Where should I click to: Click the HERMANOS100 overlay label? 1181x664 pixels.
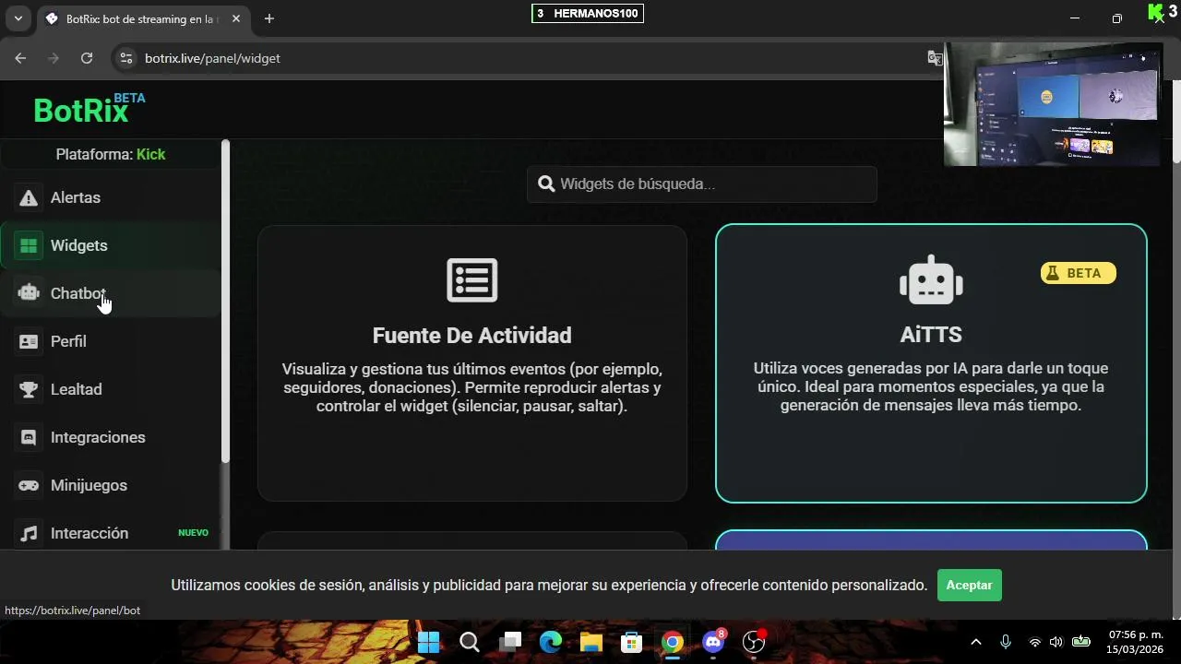click(x=588, y=13)
